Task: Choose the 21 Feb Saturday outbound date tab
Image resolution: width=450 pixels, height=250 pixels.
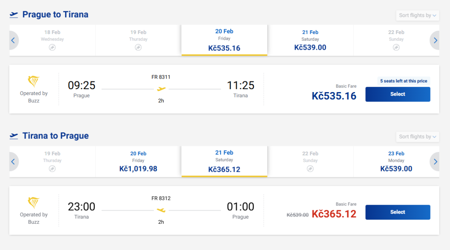Action: click(310, 40)
